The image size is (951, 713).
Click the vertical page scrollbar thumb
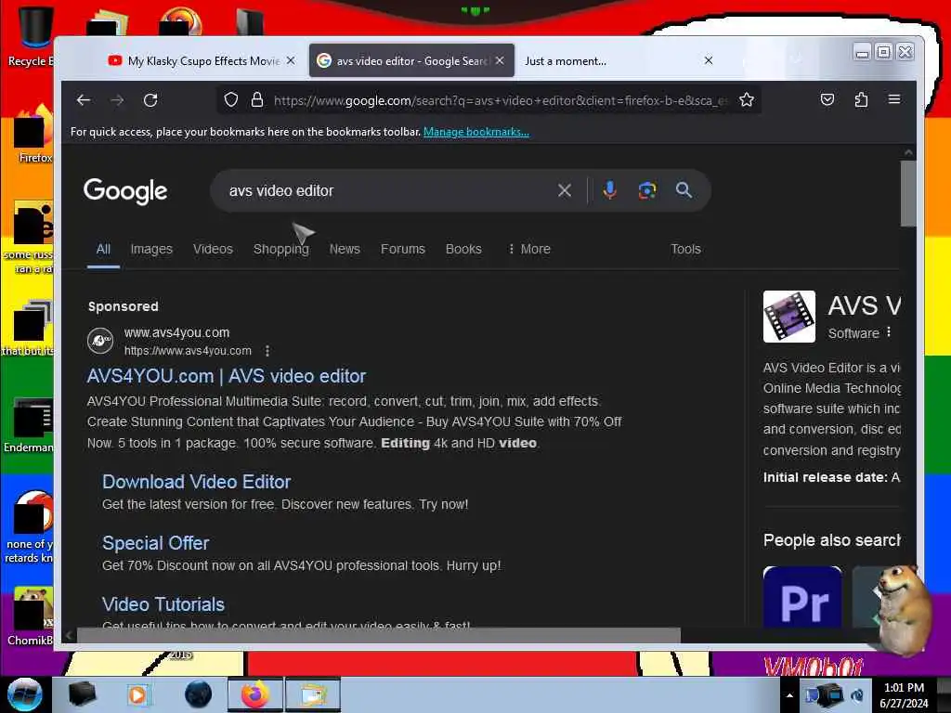[908, 193]
